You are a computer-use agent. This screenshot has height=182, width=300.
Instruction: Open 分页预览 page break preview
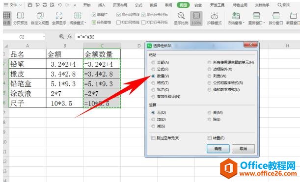[x=20, y=19]
